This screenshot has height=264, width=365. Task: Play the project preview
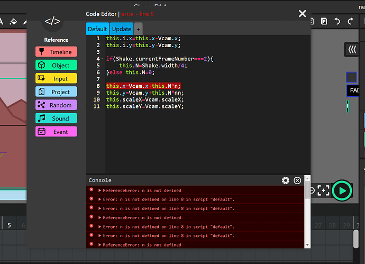pyautogui.click(x=342, y=190)
